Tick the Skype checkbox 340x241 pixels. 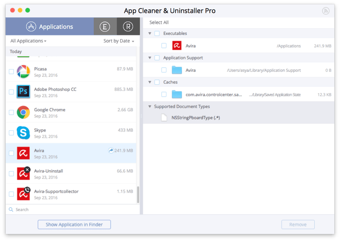point(11,133)
